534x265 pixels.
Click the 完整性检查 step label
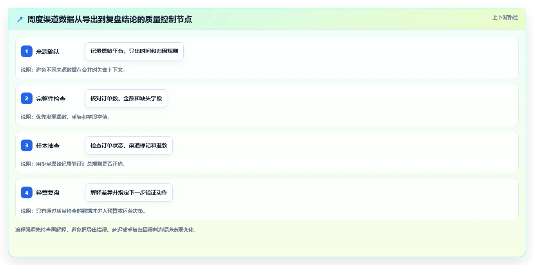pos(51,98)
